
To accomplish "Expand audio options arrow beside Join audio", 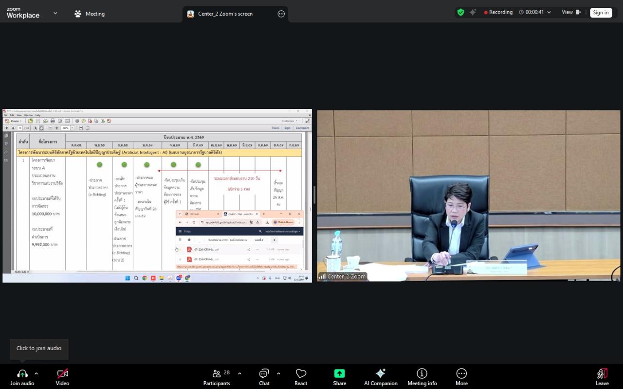I will coord(36,373).
